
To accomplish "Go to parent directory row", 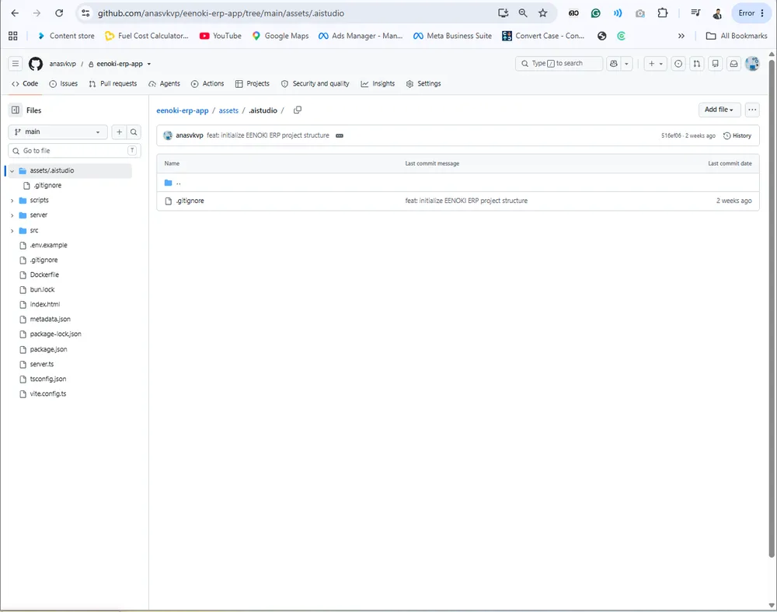I will point(458,183).
